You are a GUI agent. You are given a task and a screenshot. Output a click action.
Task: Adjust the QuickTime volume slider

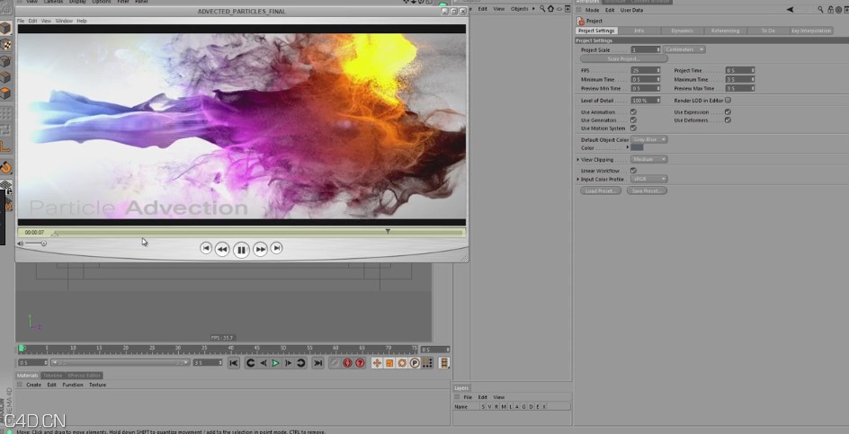tap(36, 244)
